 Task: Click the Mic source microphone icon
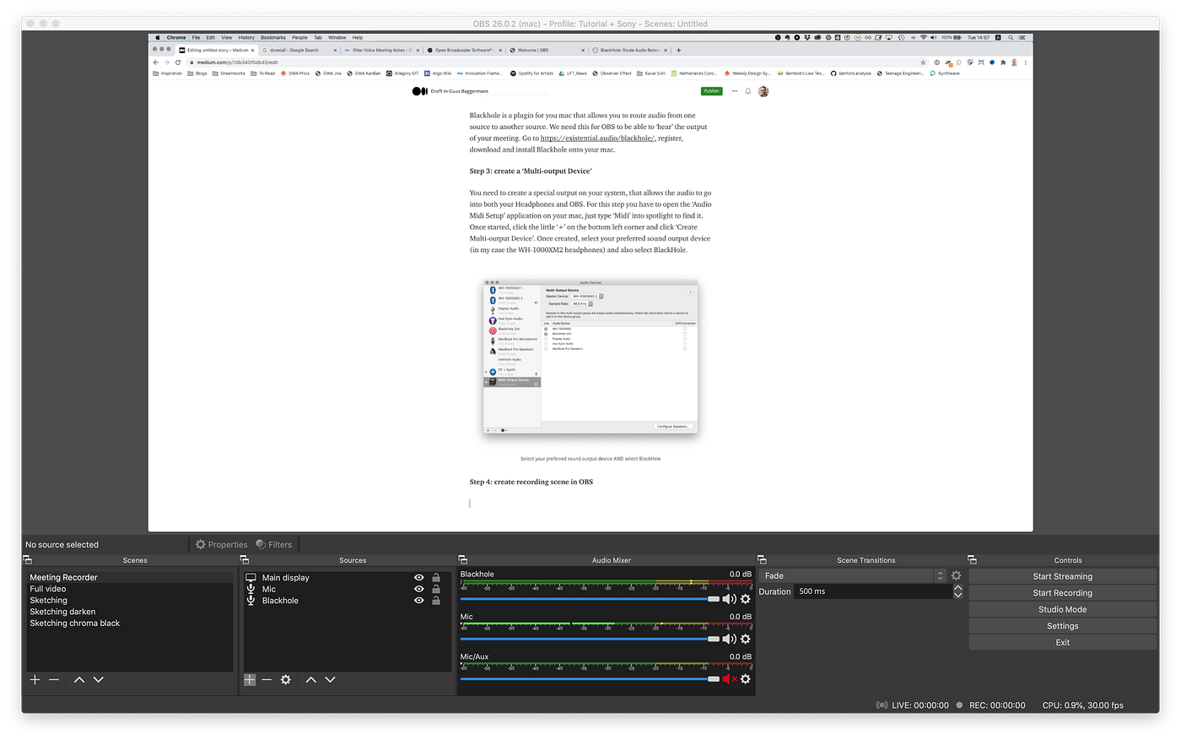(251, 589)
